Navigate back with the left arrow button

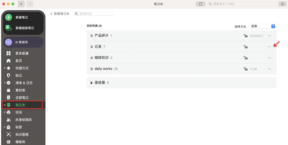(21, 4)
